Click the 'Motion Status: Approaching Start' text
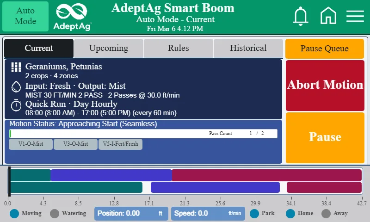Image resolution: width=370 pixels, height=222 pixels. click(83, 124)
